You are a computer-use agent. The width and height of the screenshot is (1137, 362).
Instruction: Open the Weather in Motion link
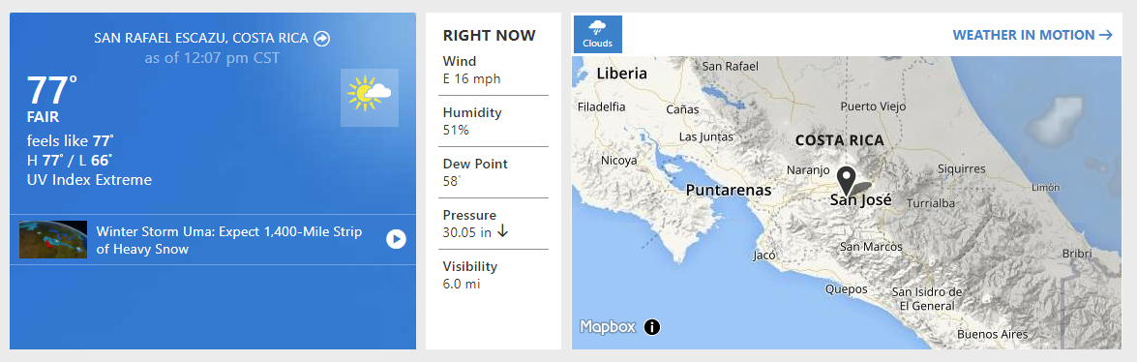1032,35
